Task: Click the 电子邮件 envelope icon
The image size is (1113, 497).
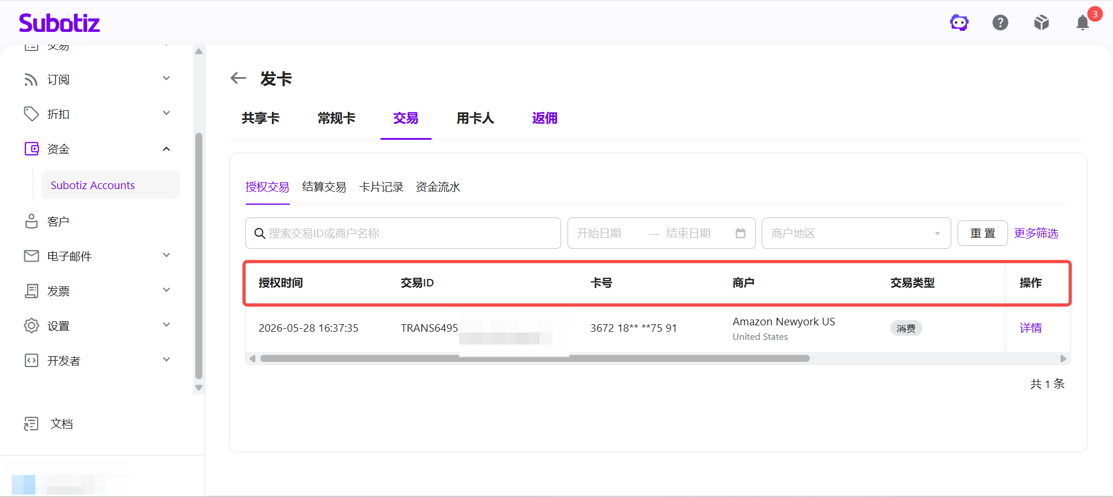Action: (x=31, y=256)
